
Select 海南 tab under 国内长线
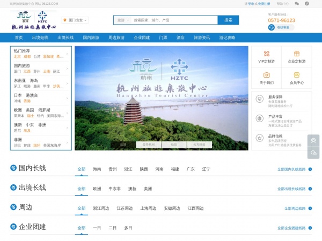click(x=97, y=169)
